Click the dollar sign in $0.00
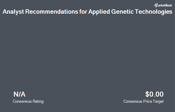This screenshot has height=112, width=175. pos(147,94)
